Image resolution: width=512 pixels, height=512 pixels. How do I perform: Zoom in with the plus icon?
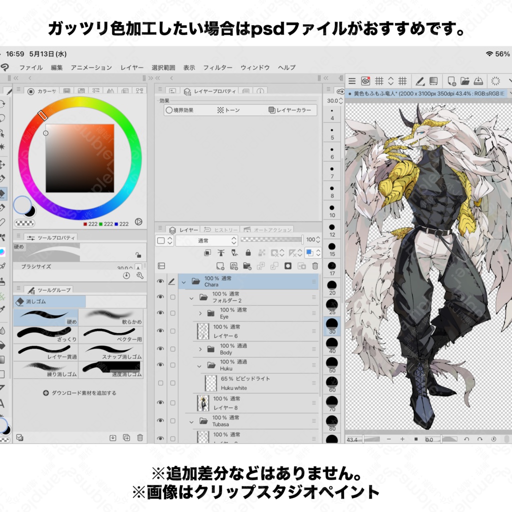click(x=402, y=439)
